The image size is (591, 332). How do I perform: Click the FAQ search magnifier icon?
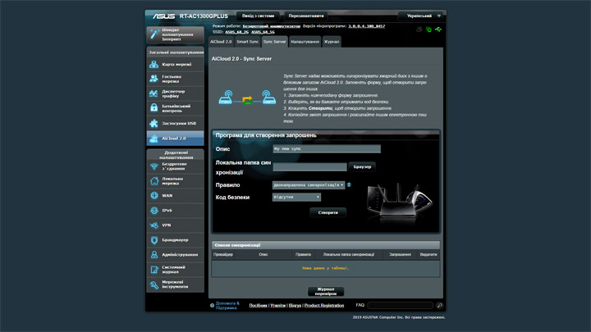439,305
